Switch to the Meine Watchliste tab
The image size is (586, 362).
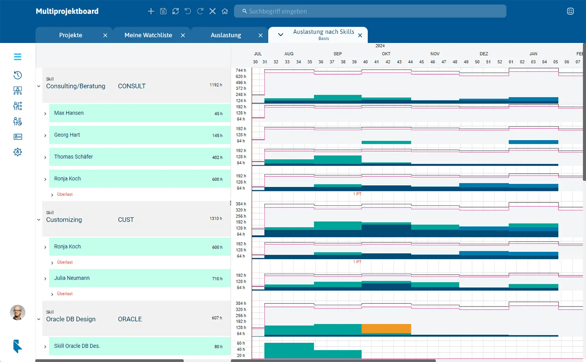[x=148, y=35]
